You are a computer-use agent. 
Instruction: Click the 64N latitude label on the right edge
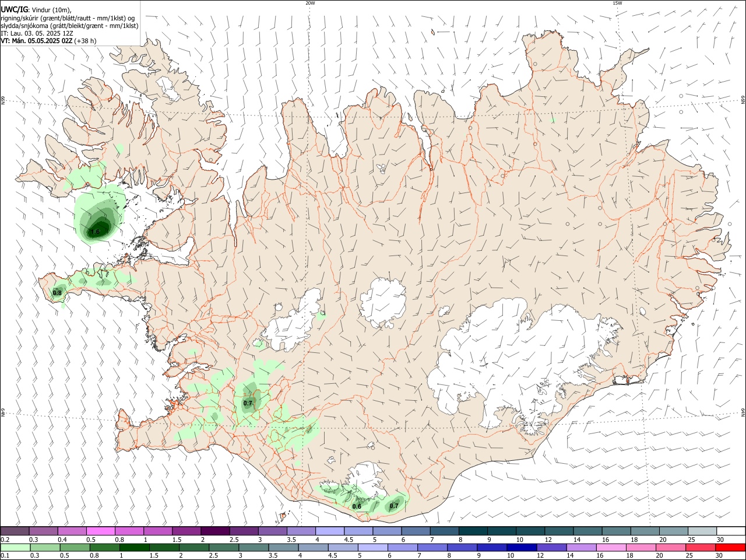coord(743,412)
